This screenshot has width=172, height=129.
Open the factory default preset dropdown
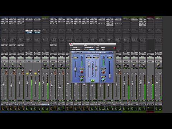pyautogui.click(x=89, y=48)
